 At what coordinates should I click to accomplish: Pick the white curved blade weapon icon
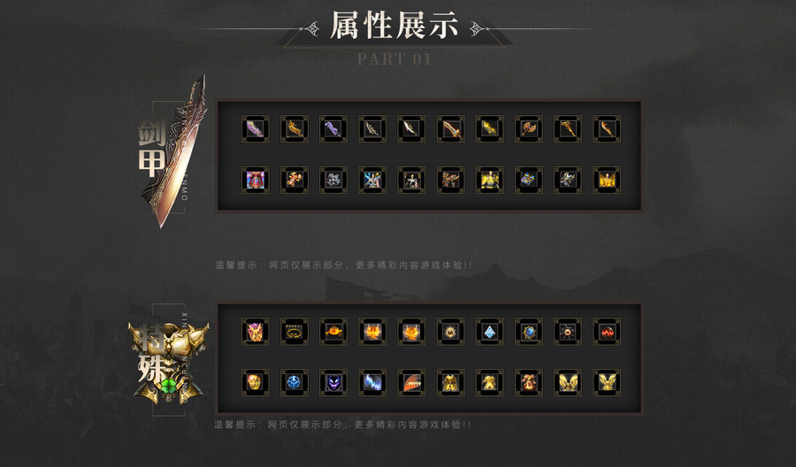411,129
